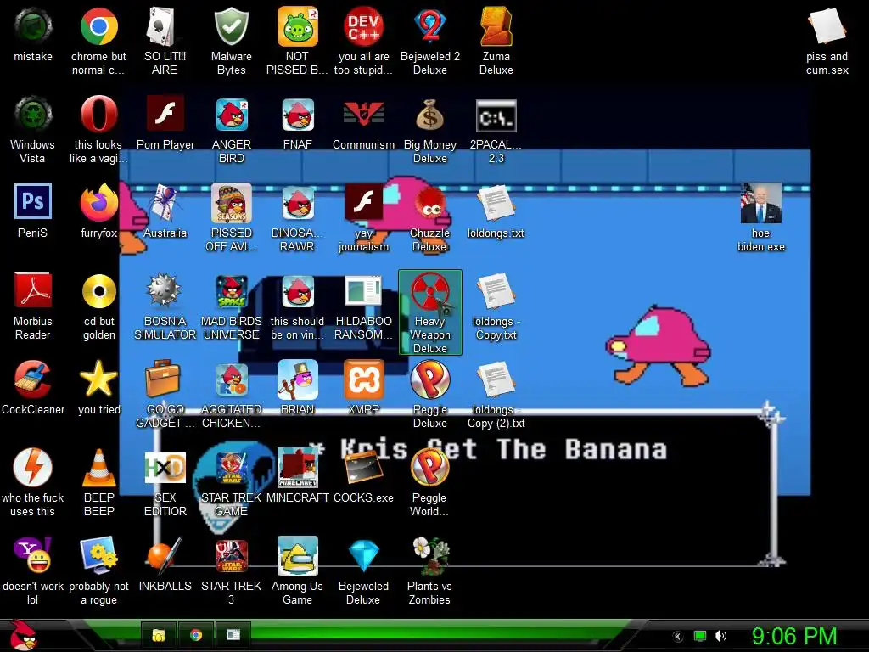869x652 pixels.
Task: Launch Bejeweled Deluxe blue gem
Action: [363, 556]
